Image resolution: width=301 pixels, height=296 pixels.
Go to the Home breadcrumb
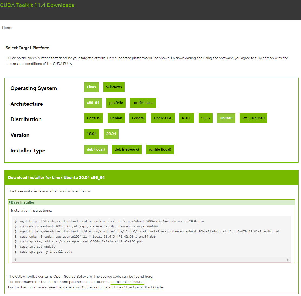click(x=7, y=28)
